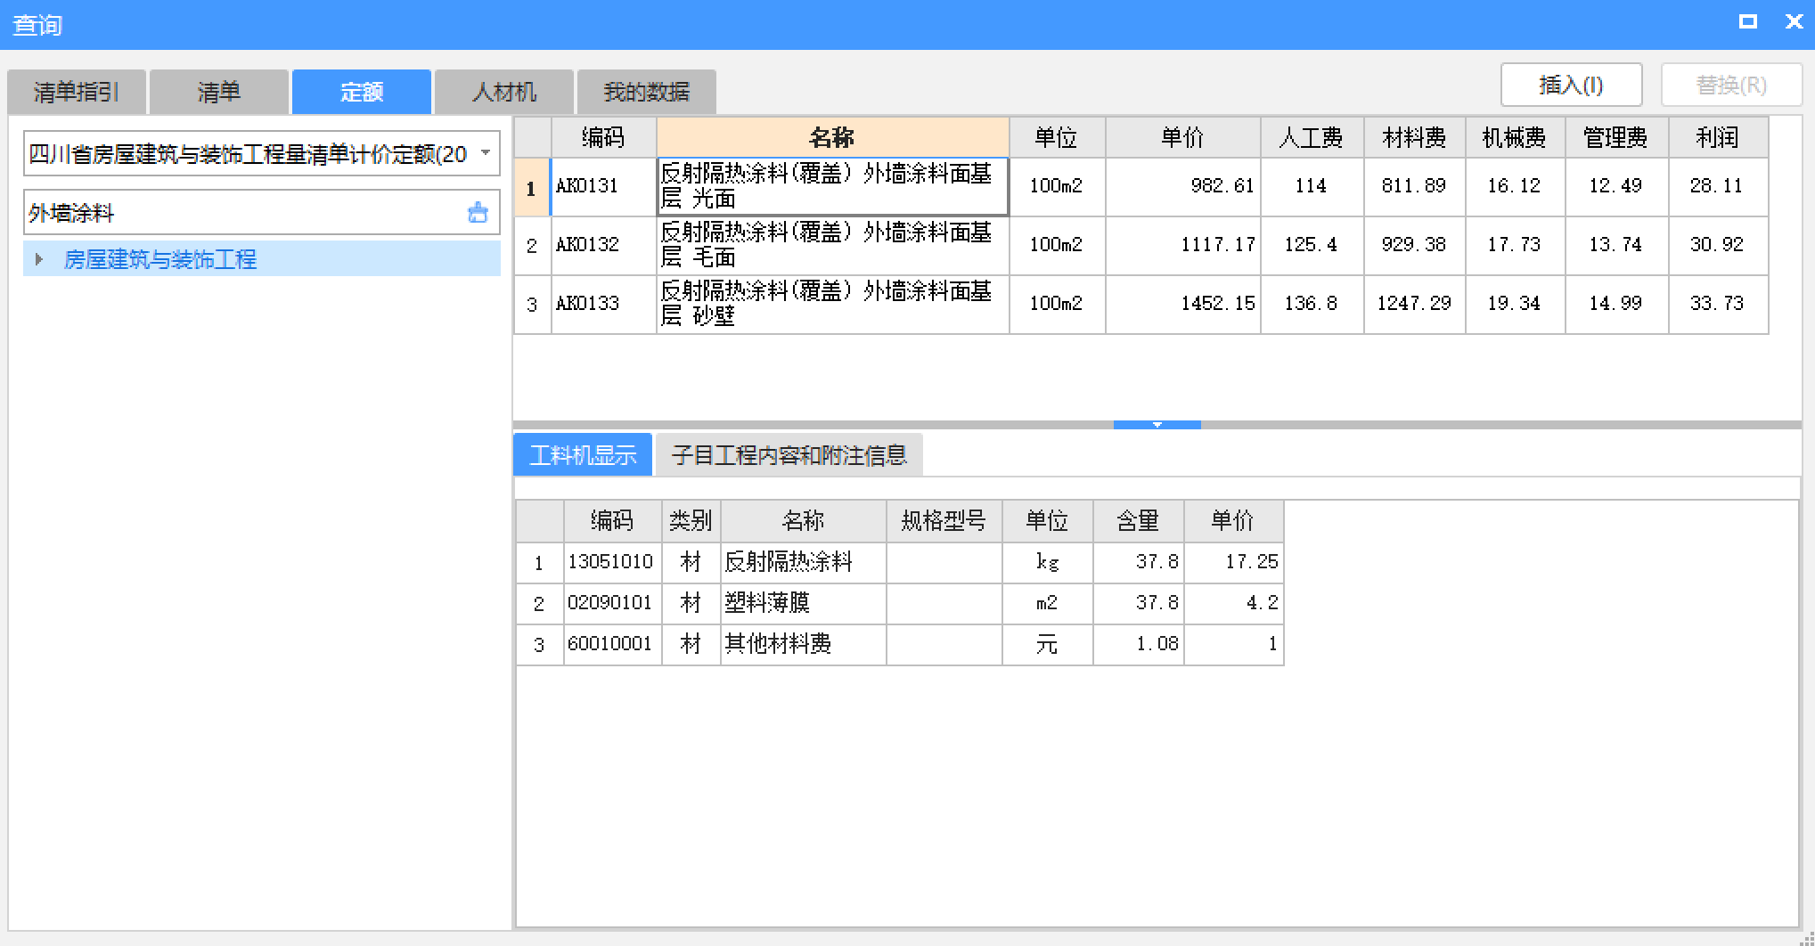This screenshot has width=1815, height=946.
Task: Click management fee value 13.74
Action: [1616, 245]
